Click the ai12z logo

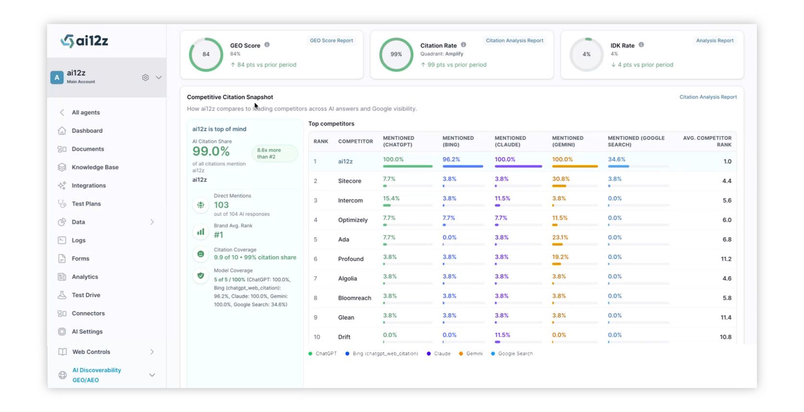[85, 41]
